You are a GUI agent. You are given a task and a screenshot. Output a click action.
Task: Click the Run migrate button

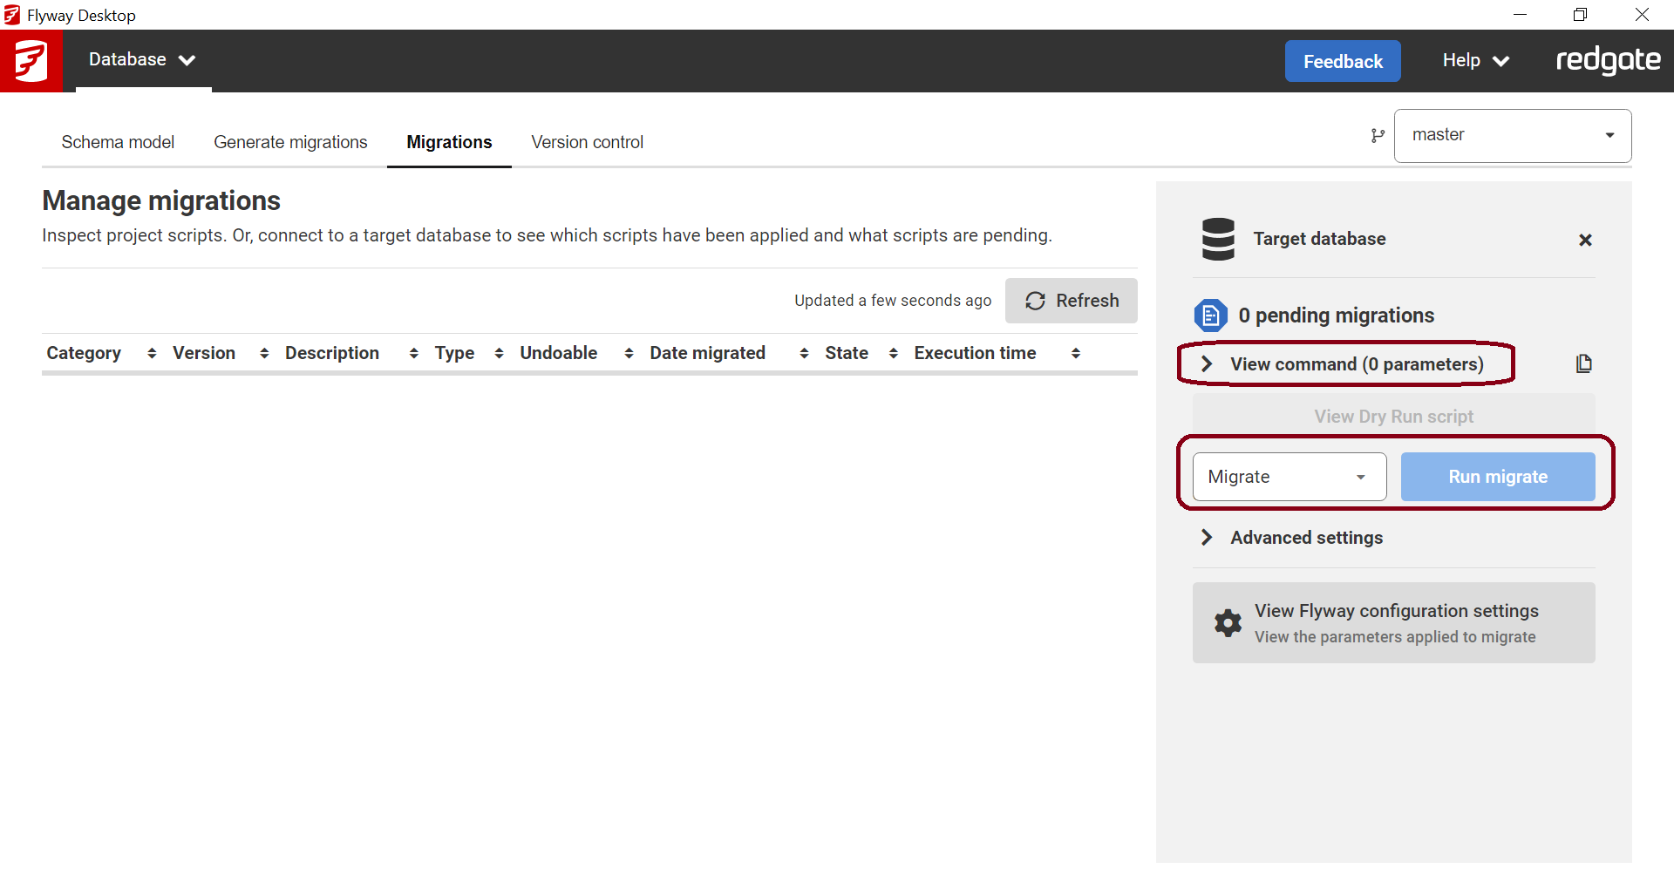pyautogui.click(x=1497, y=477)
